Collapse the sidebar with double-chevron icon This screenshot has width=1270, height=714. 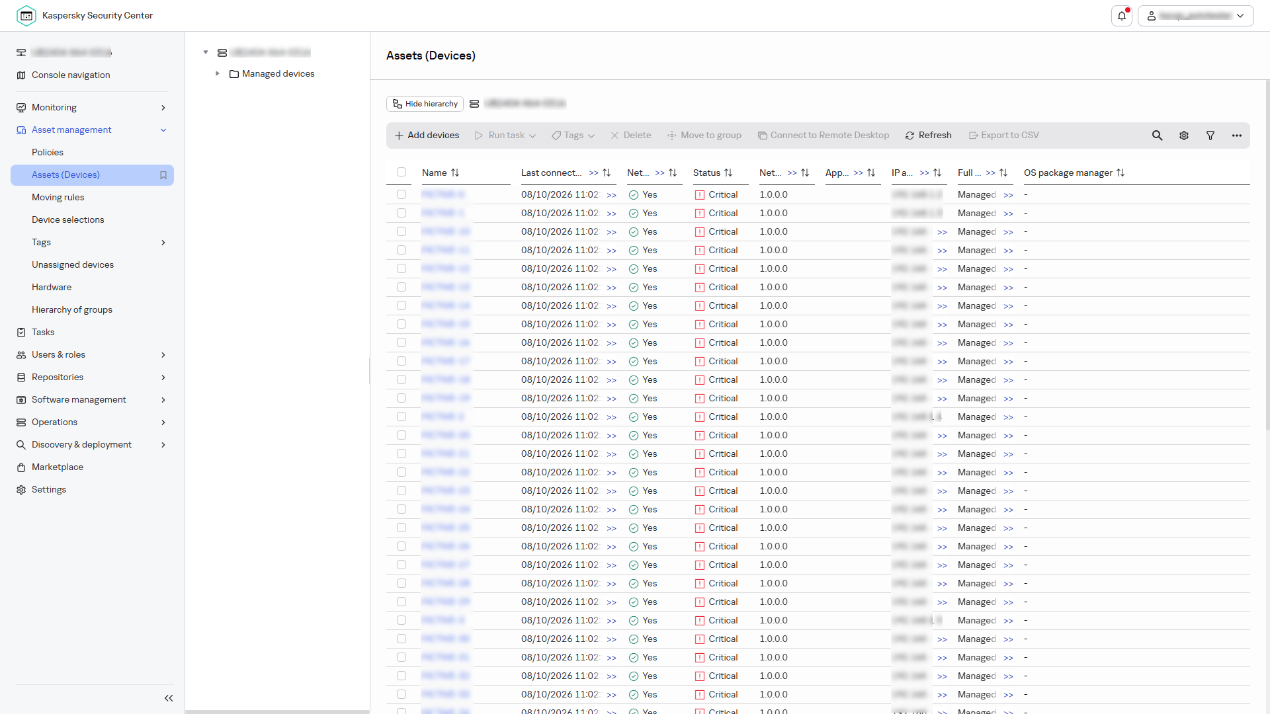tap(169, 698)
